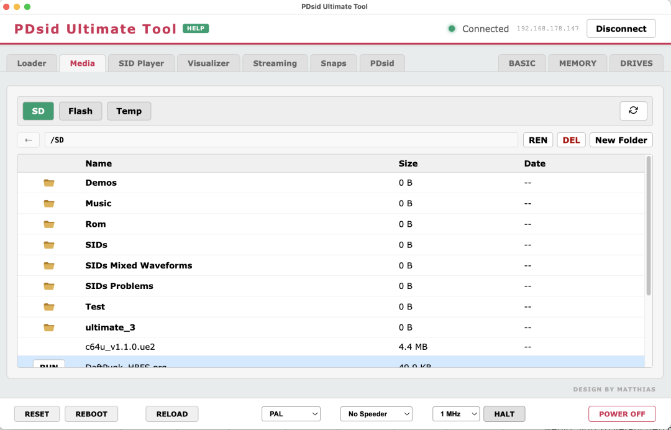671x430 pixels.
Task: Switch storage to Flash
Action: point(80,111)
